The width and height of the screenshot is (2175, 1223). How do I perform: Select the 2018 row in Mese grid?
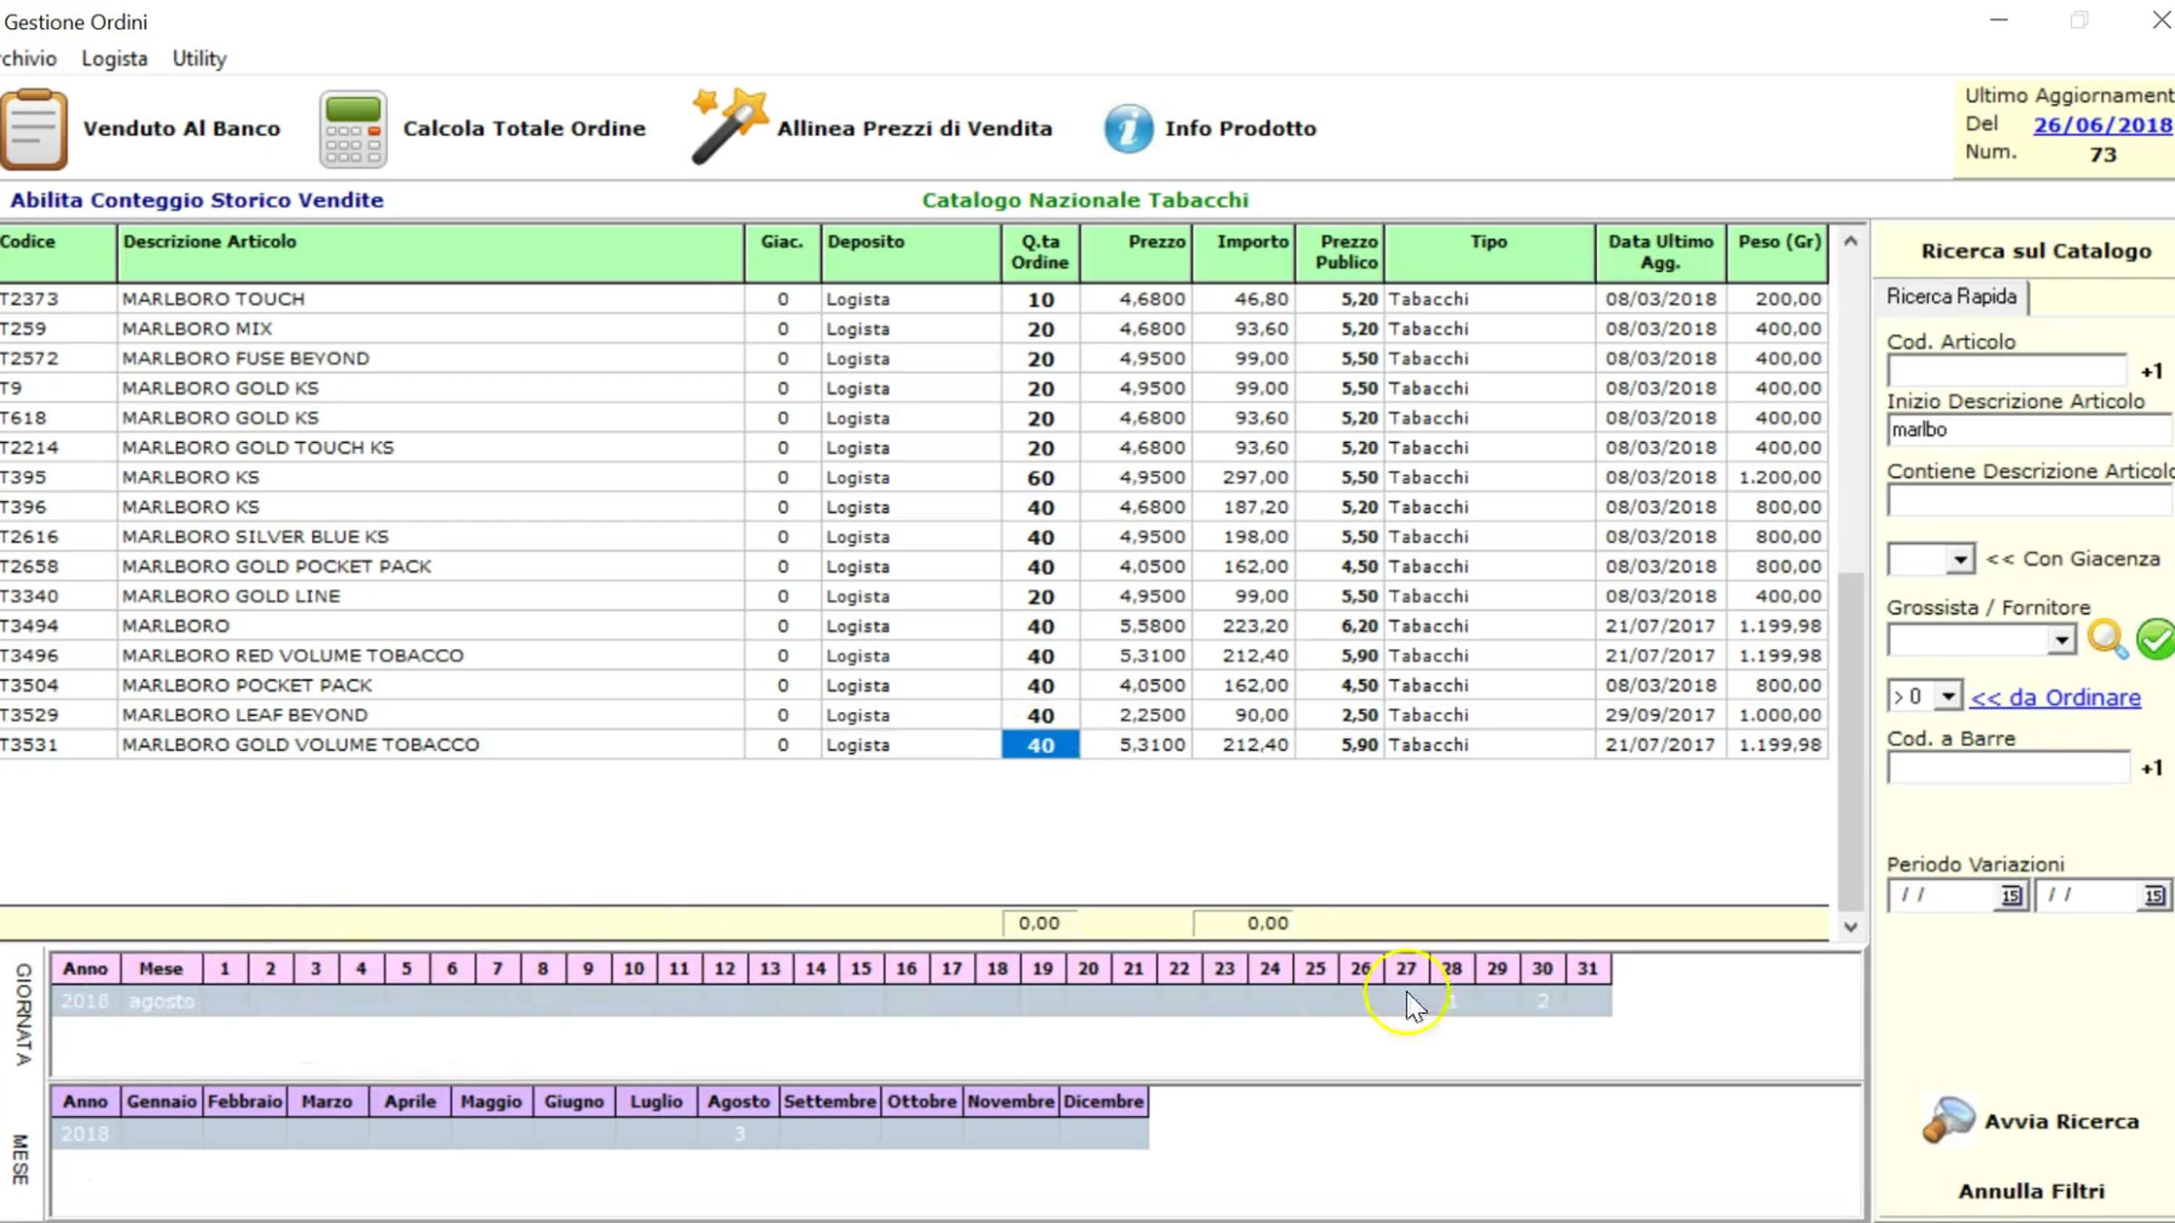click(600, 1134)
